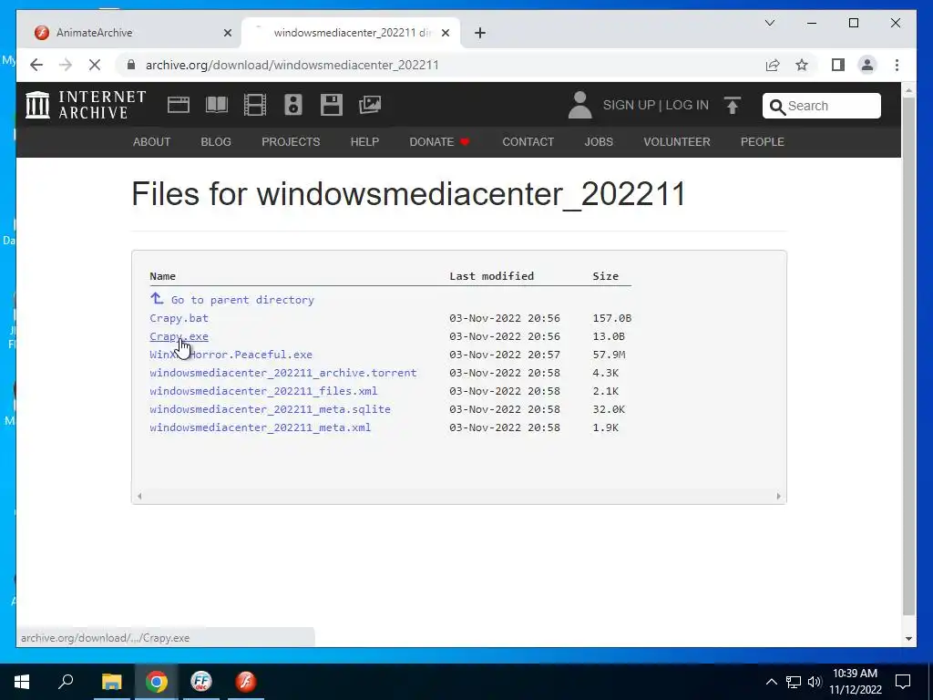The image size is (933, 700).
Task: Open the HELP menu item
Action: 364,141
